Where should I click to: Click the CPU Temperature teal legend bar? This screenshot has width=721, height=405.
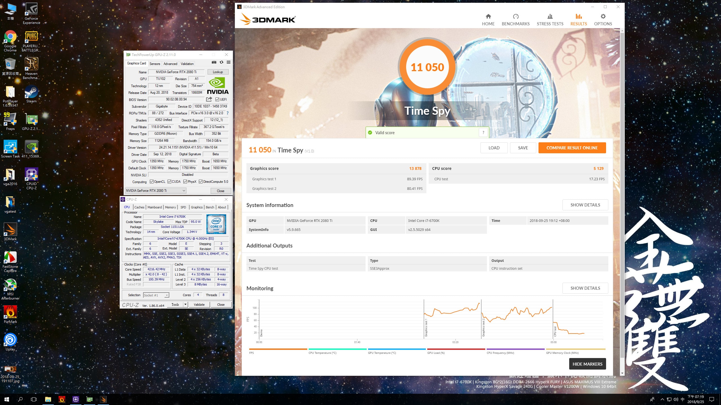tap(337, 349)
